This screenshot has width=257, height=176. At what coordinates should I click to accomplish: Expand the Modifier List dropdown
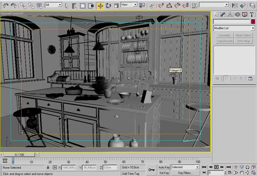click(234, 28)
